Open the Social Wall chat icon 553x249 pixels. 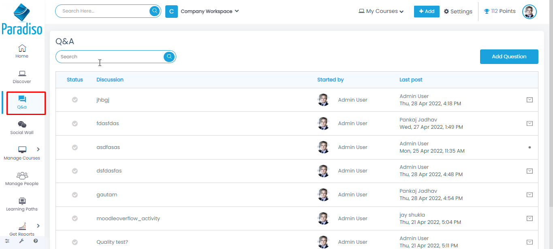point(22,125)
